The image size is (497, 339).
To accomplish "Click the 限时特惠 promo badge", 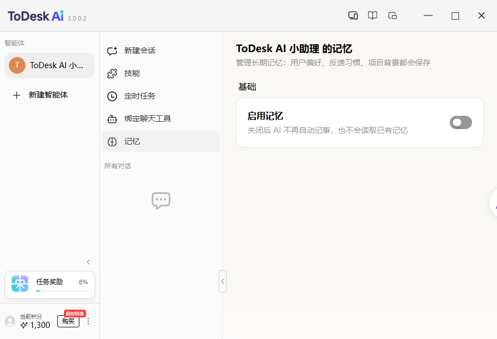I will click(75, 314).
